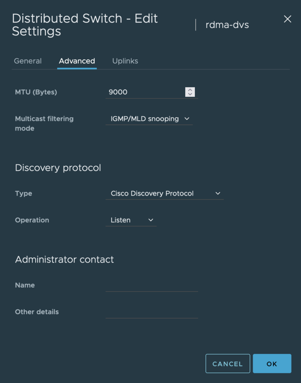Viewport: 301px width, 383px height.
Task: Open the Cisco Discovery Protocol type dropdown
Action: pos(165,193)
